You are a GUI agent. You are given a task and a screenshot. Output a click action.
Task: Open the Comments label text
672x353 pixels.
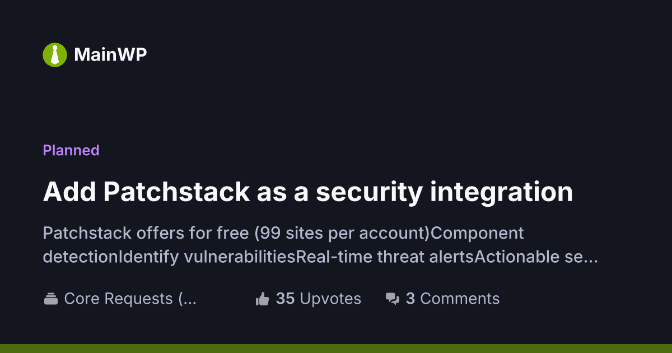(x=460, y=299)
